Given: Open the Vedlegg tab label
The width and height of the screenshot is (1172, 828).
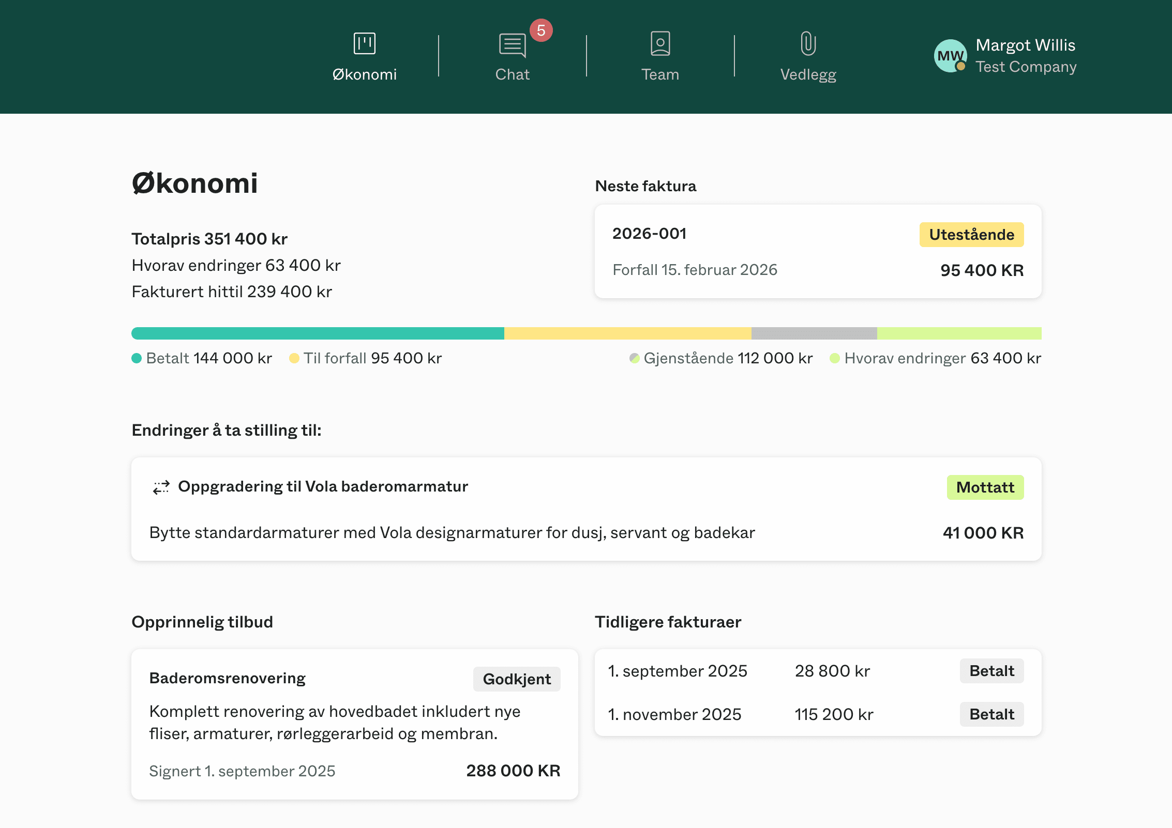Looking at the screenshot, I should [x=808, y=74].
